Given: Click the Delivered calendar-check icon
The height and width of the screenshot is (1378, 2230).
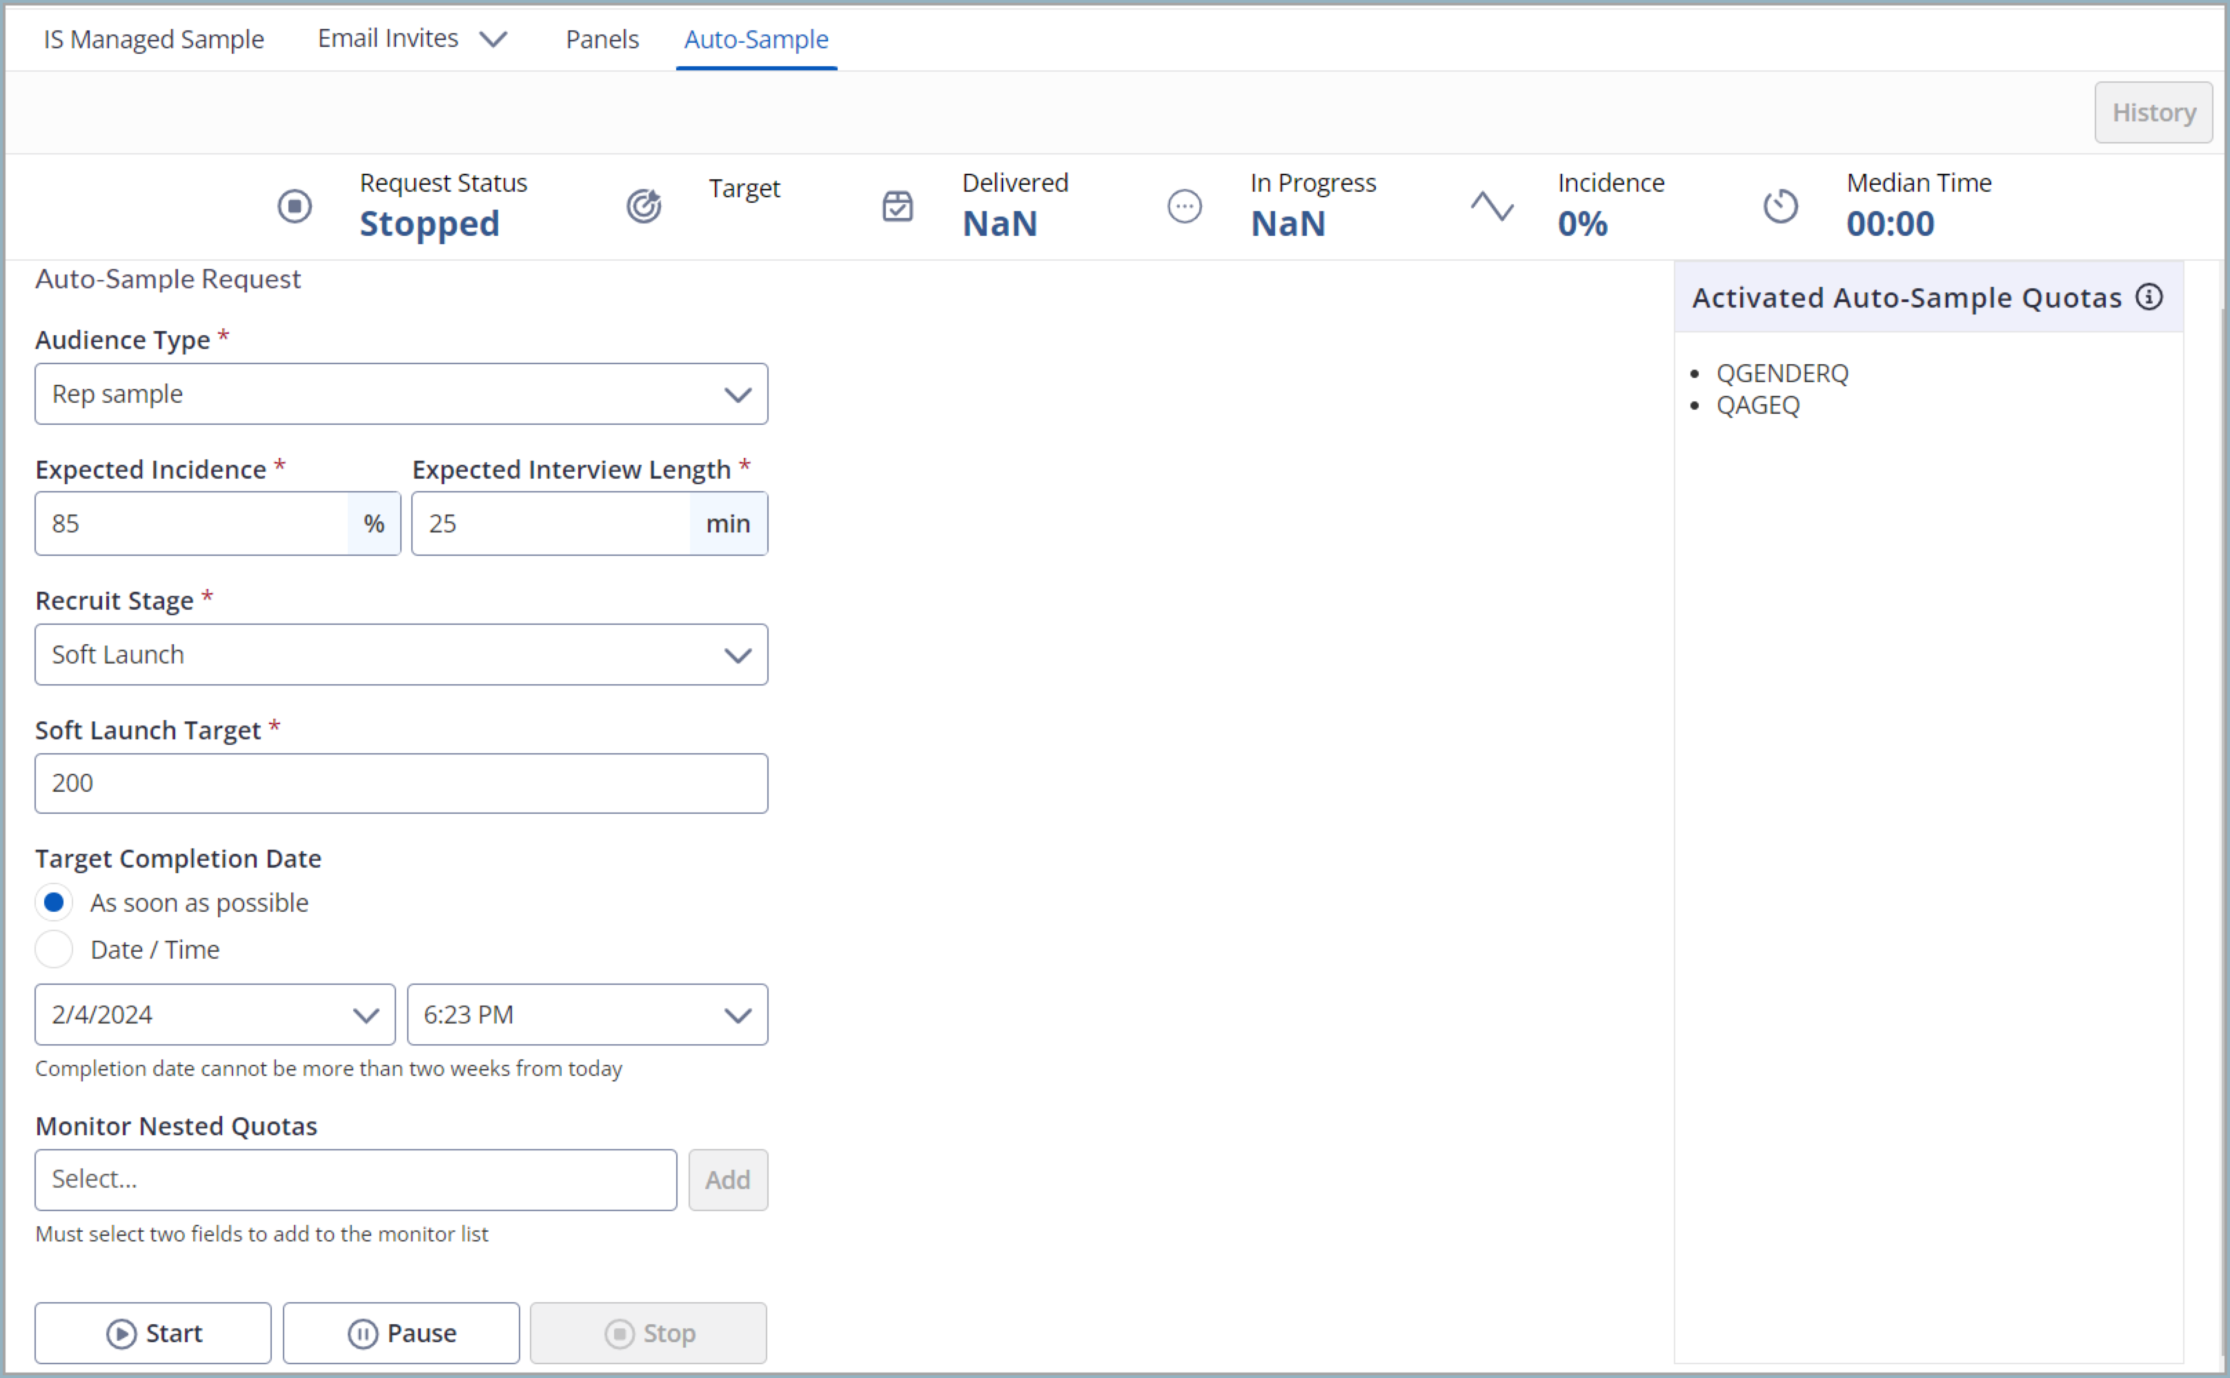Looking at the screenshot, I should click(897, 206).
